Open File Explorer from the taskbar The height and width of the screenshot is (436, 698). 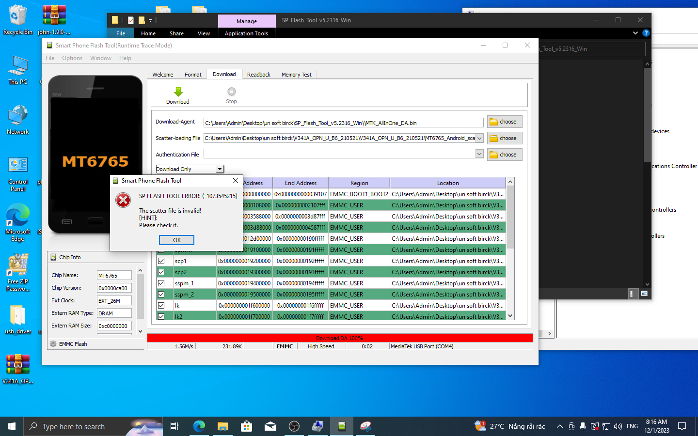click(222, 426)
